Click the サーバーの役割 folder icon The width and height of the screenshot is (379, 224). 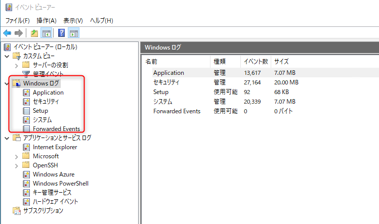point(26,65)
